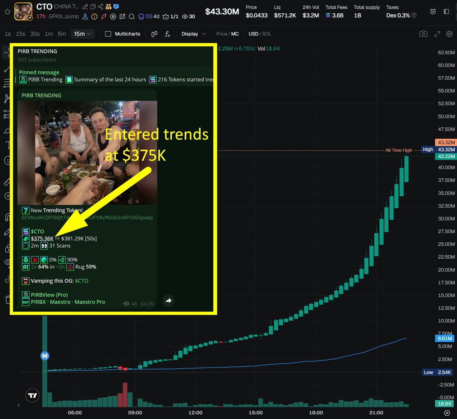Click the blue M marker on chart
Viewport: 457px width, 419px height.
coord(45,356)
